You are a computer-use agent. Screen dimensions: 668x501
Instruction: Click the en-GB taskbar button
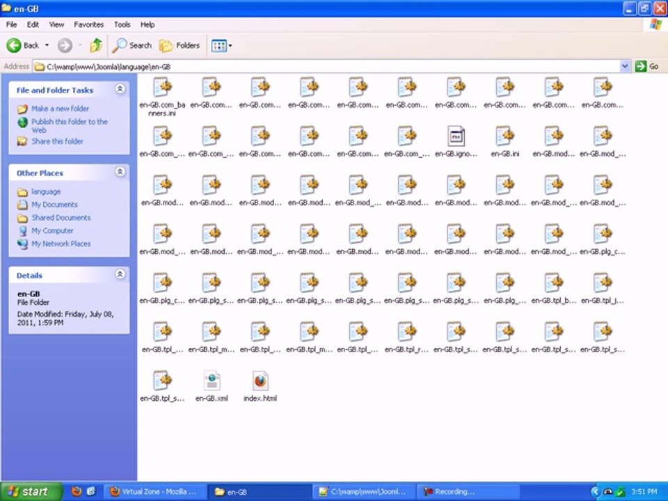(259, 492)
